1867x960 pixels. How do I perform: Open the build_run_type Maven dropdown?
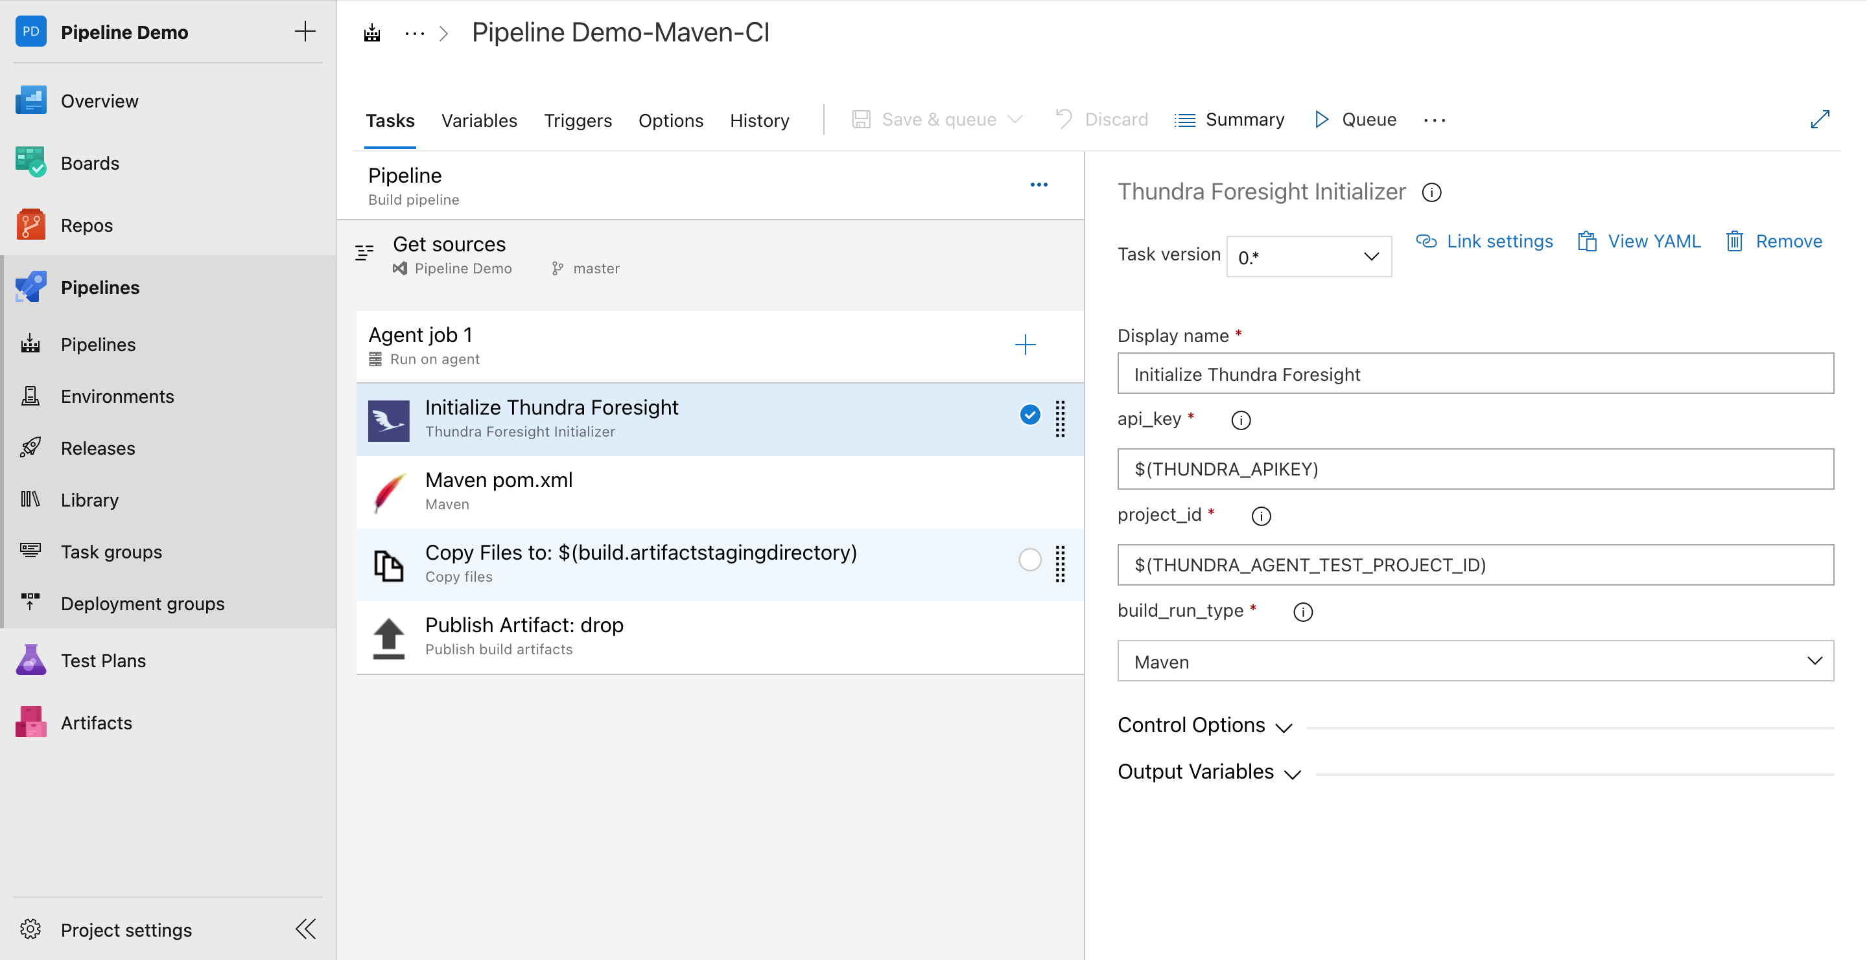tap(1475, 660)
